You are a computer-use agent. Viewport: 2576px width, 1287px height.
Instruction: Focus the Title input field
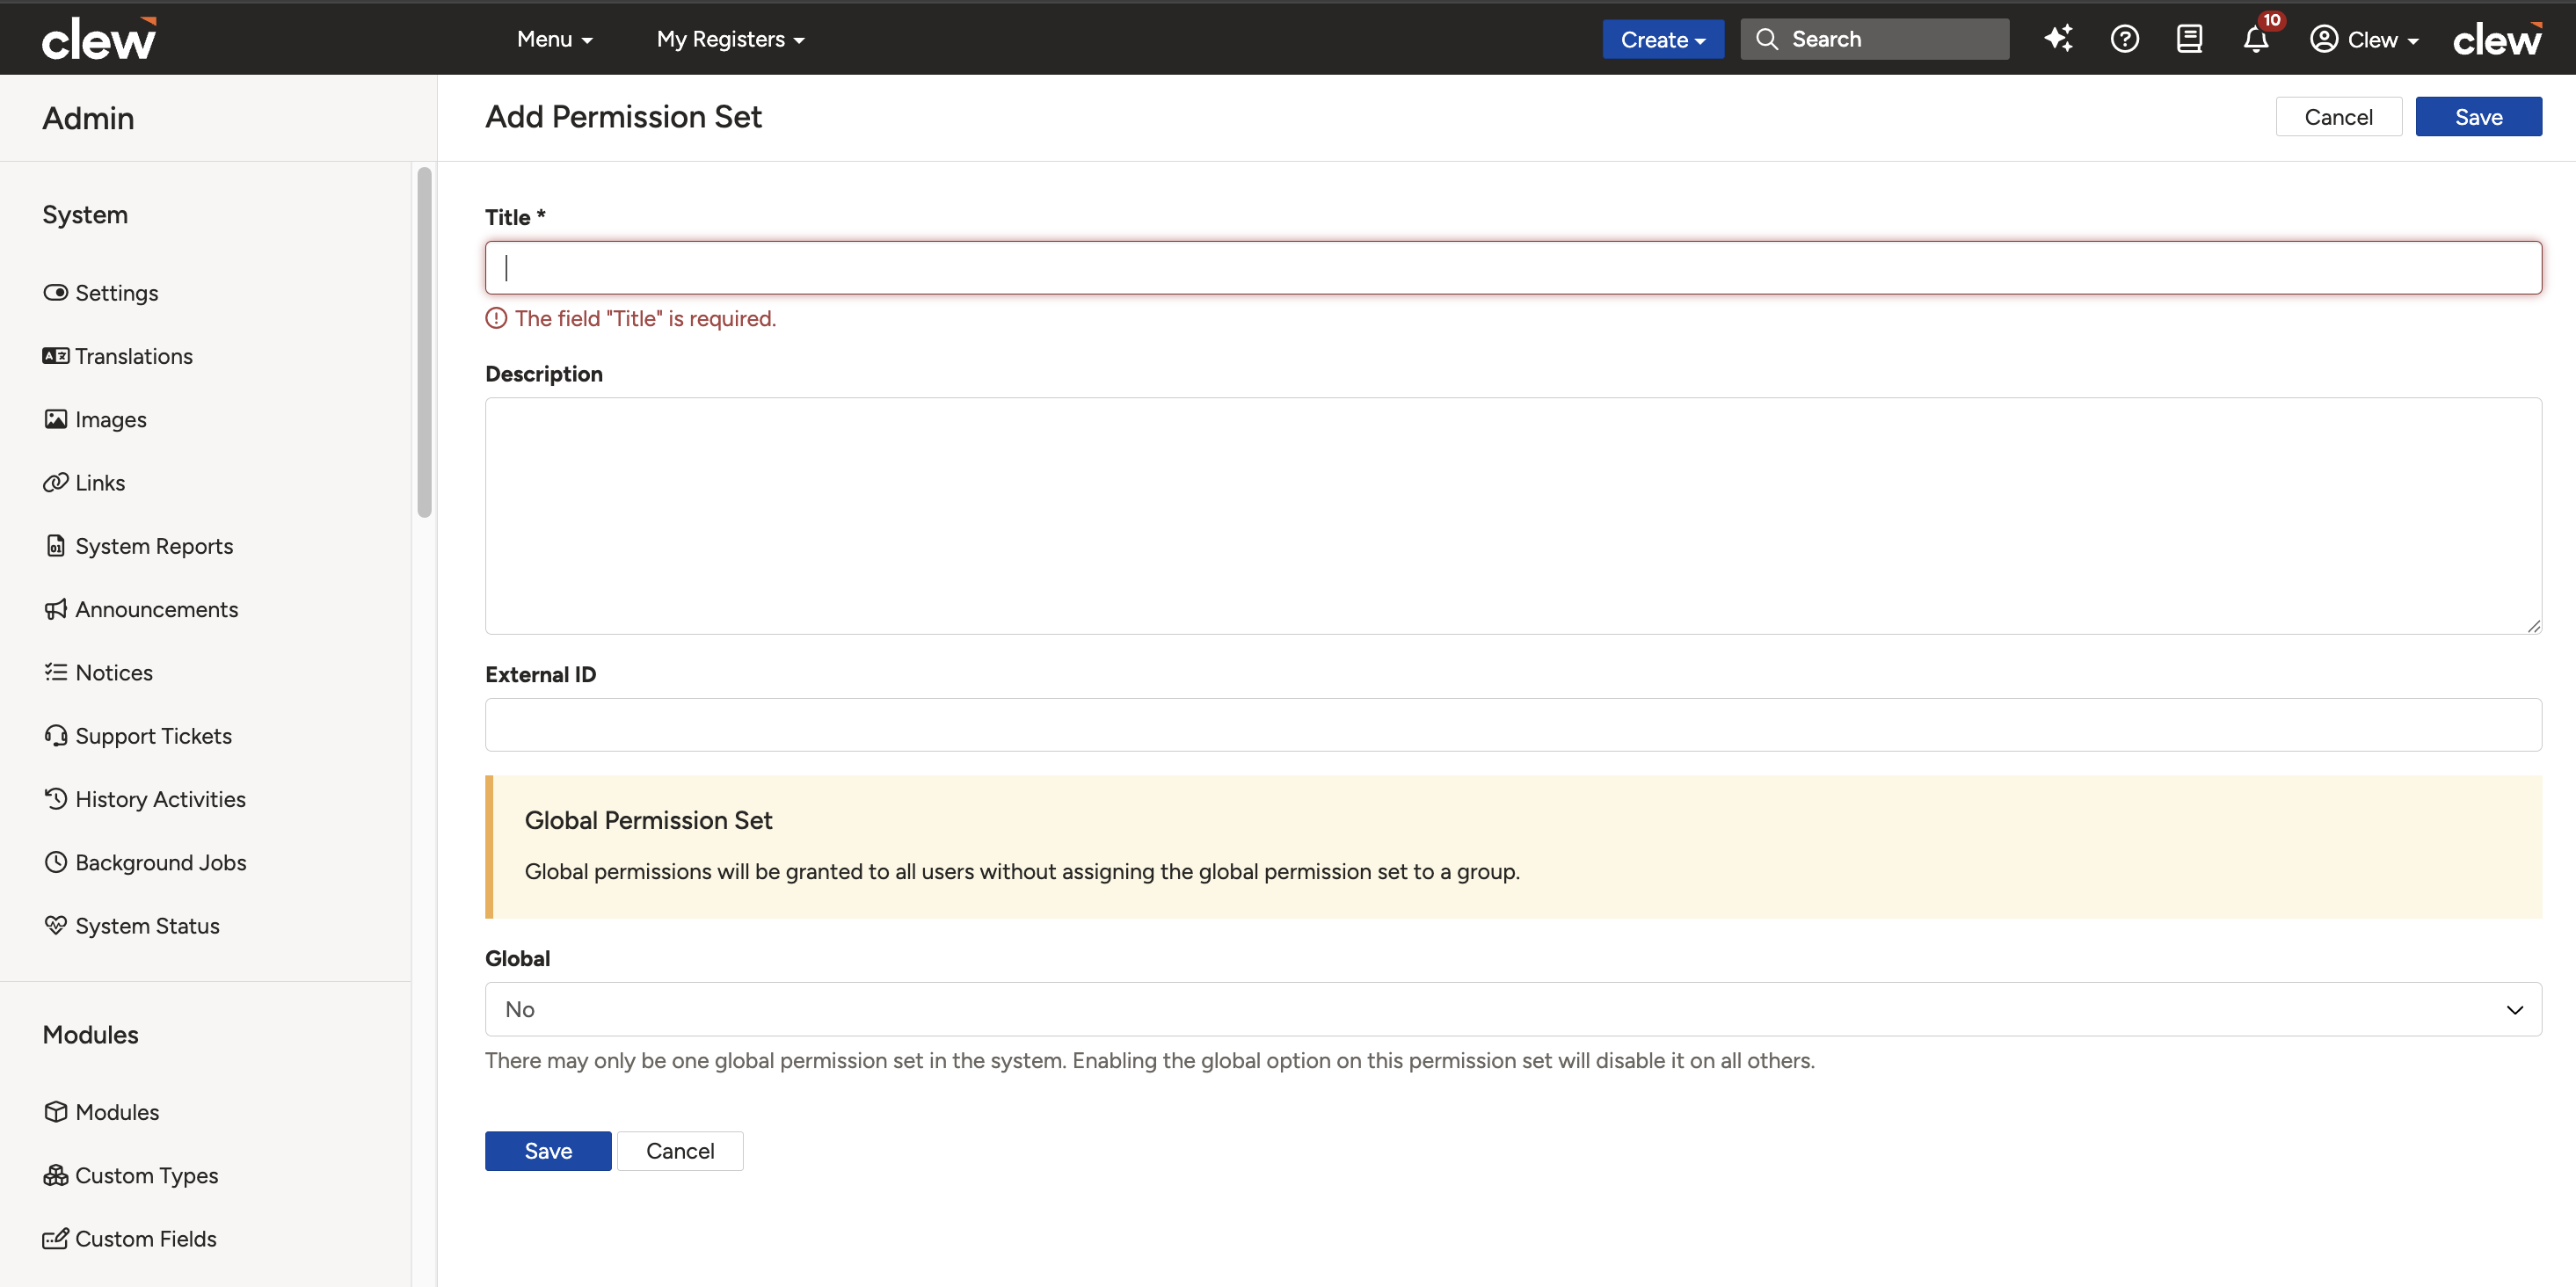click(1513, 267)
